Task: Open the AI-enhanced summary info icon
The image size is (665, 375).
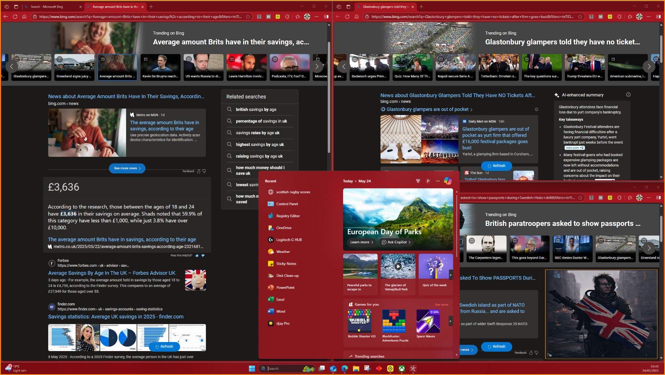Action: [x=628, y=95]
